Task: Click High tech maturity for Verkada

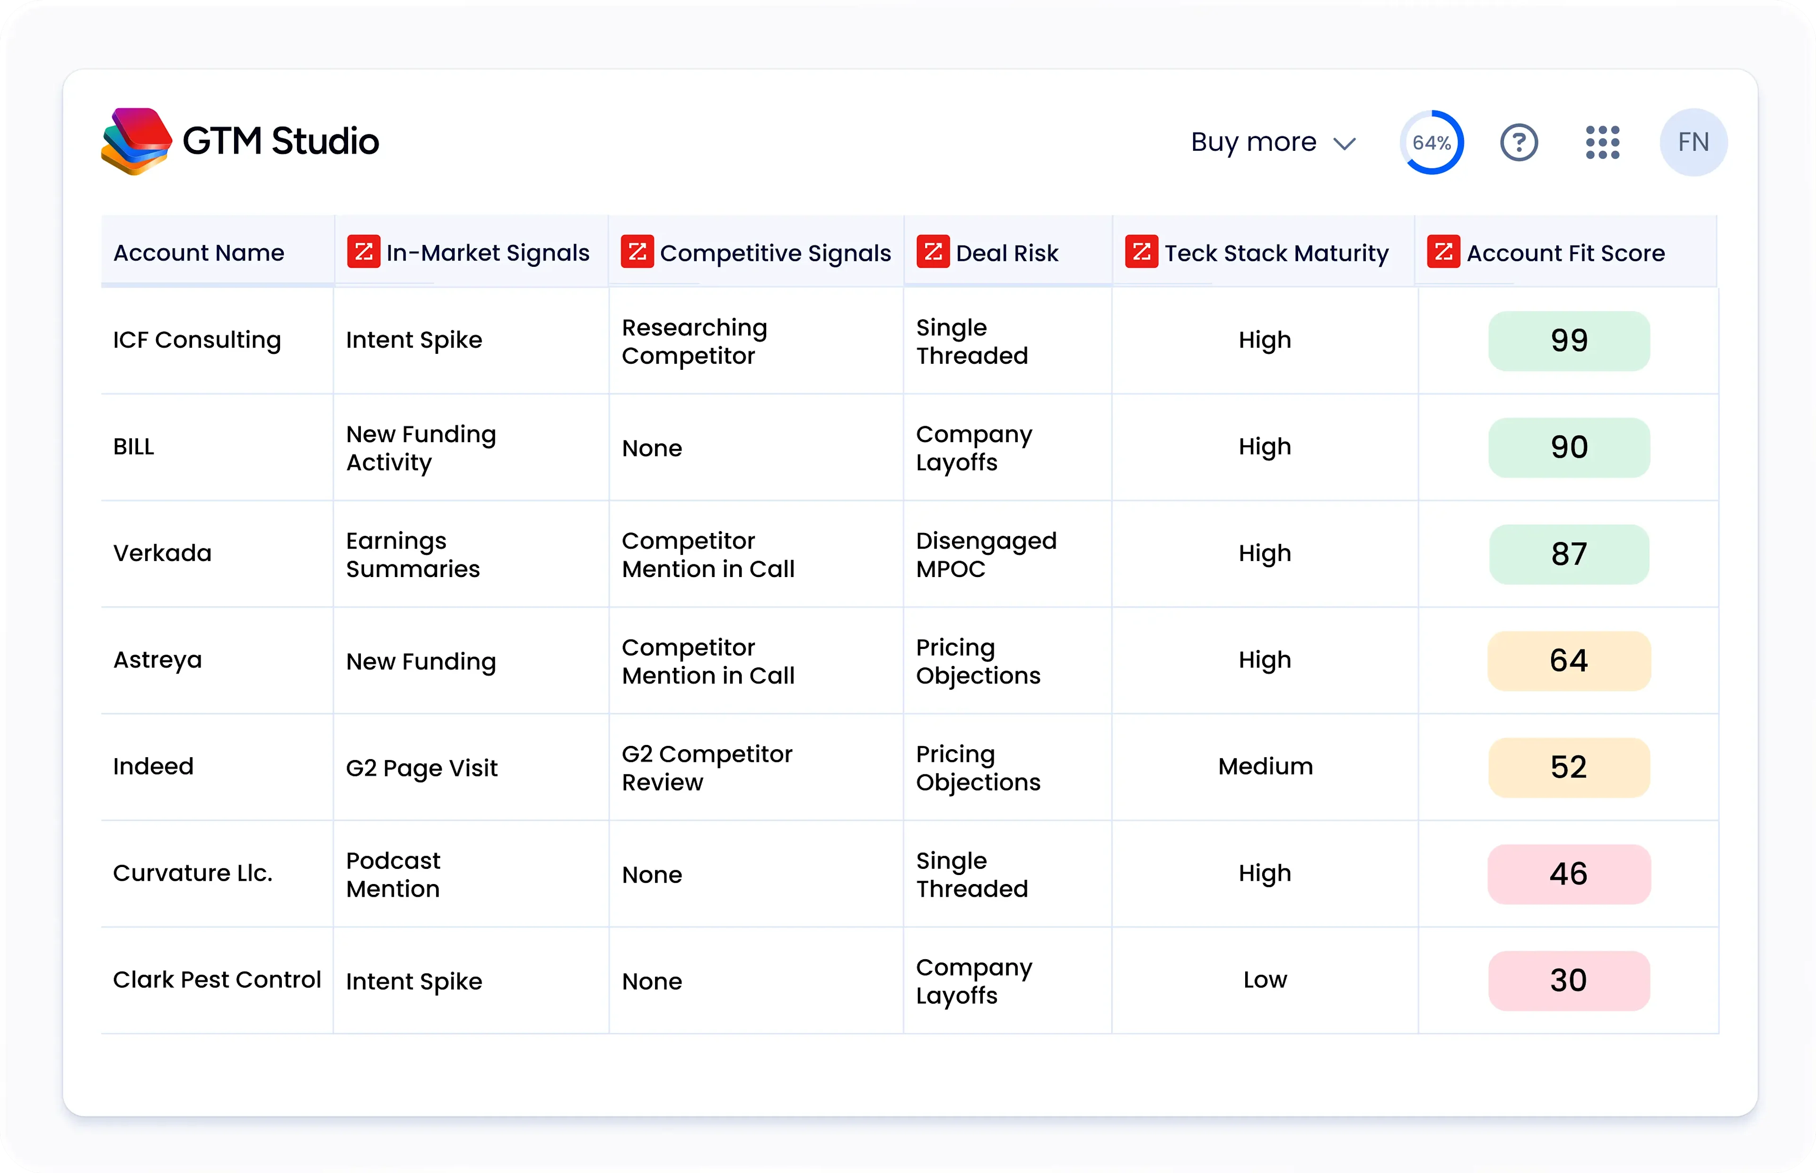Action: [x=1265, y=554]
